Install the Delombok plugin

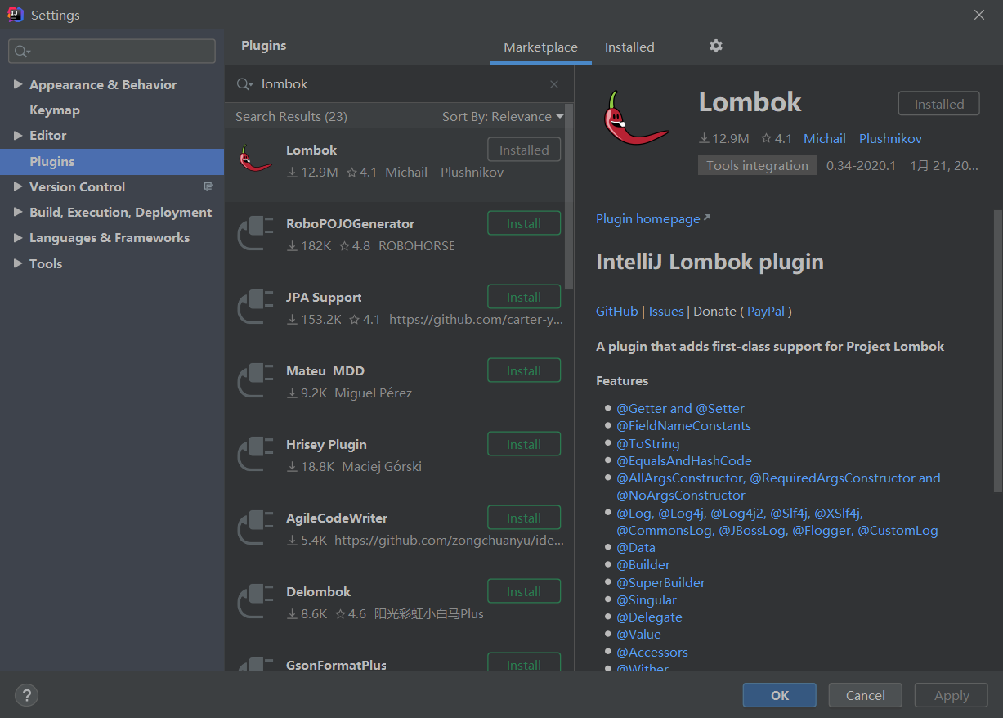(524, 591)
